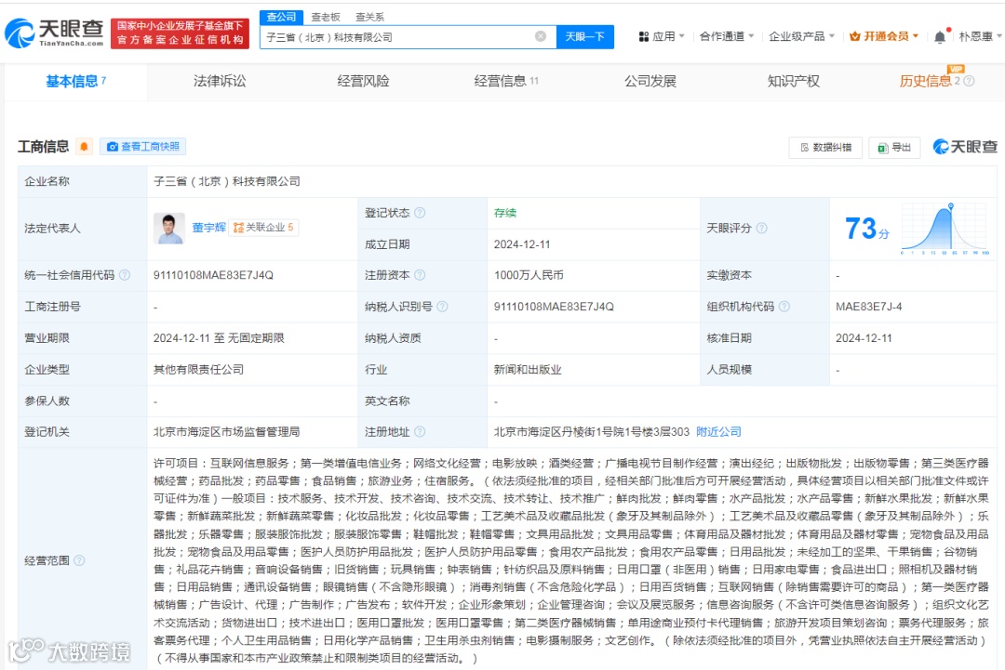Clear the search box with X icon
The image size is (1005, 670).
click(541, 36)
